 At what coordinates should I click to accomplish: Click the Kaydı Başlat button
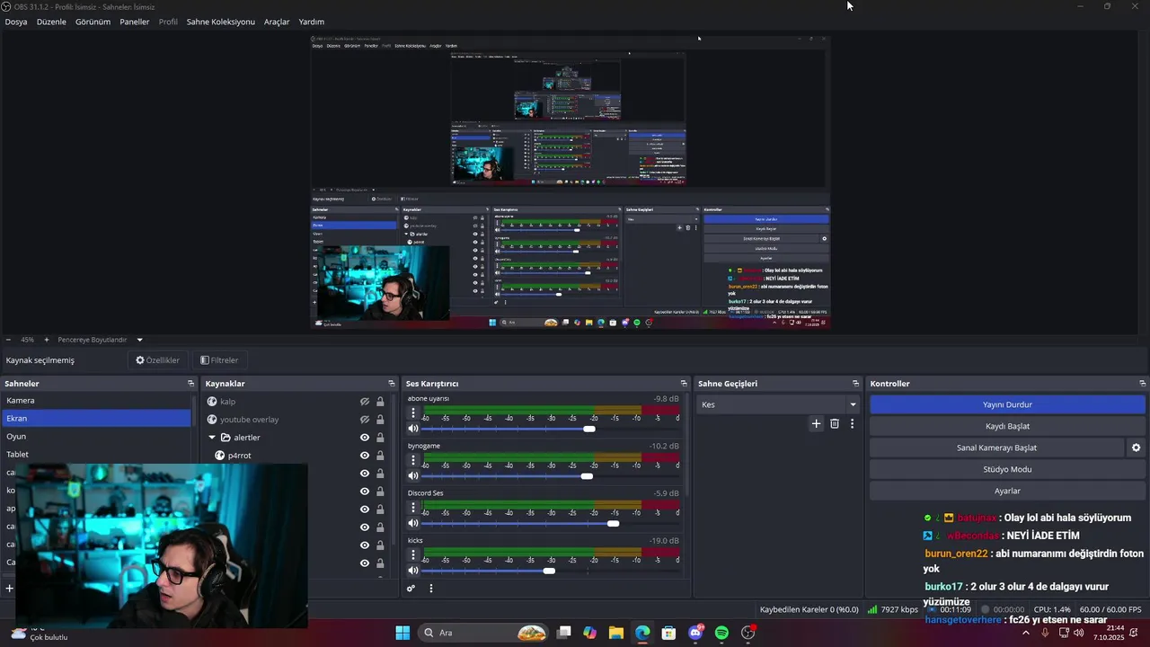point(1007,426)
